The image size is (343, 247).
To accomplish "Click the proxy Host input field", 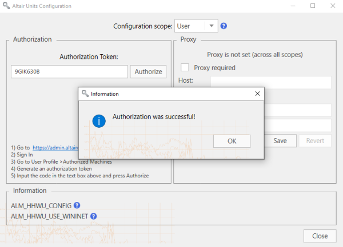I will tap(271, 82).
